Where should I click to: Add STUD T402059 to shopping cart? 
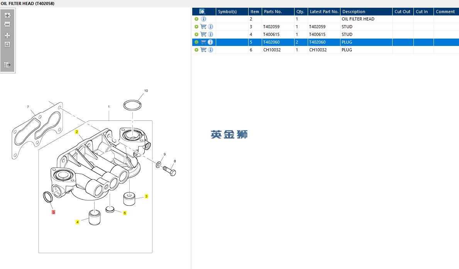pyautogui.click(x=203, y=27)
